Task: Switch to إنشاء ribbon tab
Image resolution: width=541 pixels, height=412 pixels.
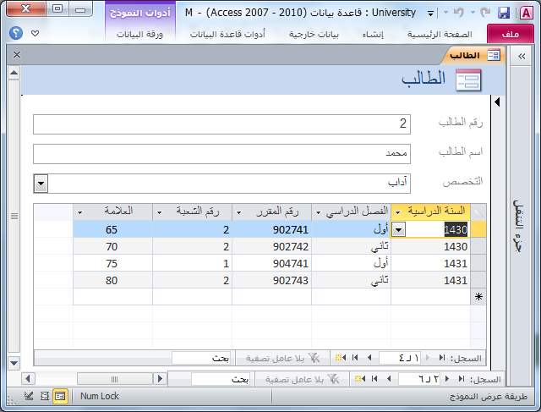Action: pyautogui.click(x=369, y=34)
